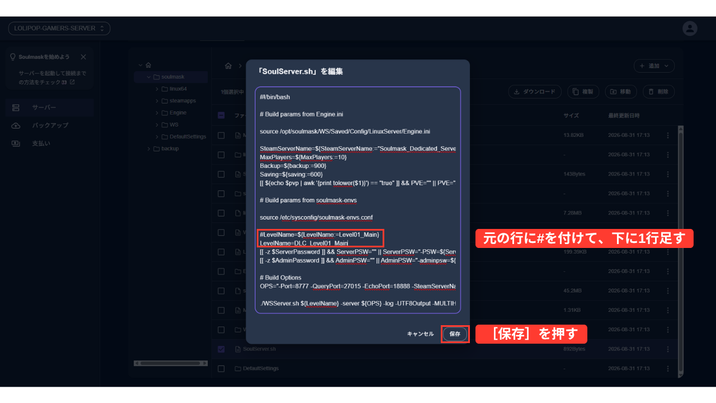The height and width of the screenshot is (403, 716).
Task: Open the 追加 dropdown
Action: pos(654,66)
